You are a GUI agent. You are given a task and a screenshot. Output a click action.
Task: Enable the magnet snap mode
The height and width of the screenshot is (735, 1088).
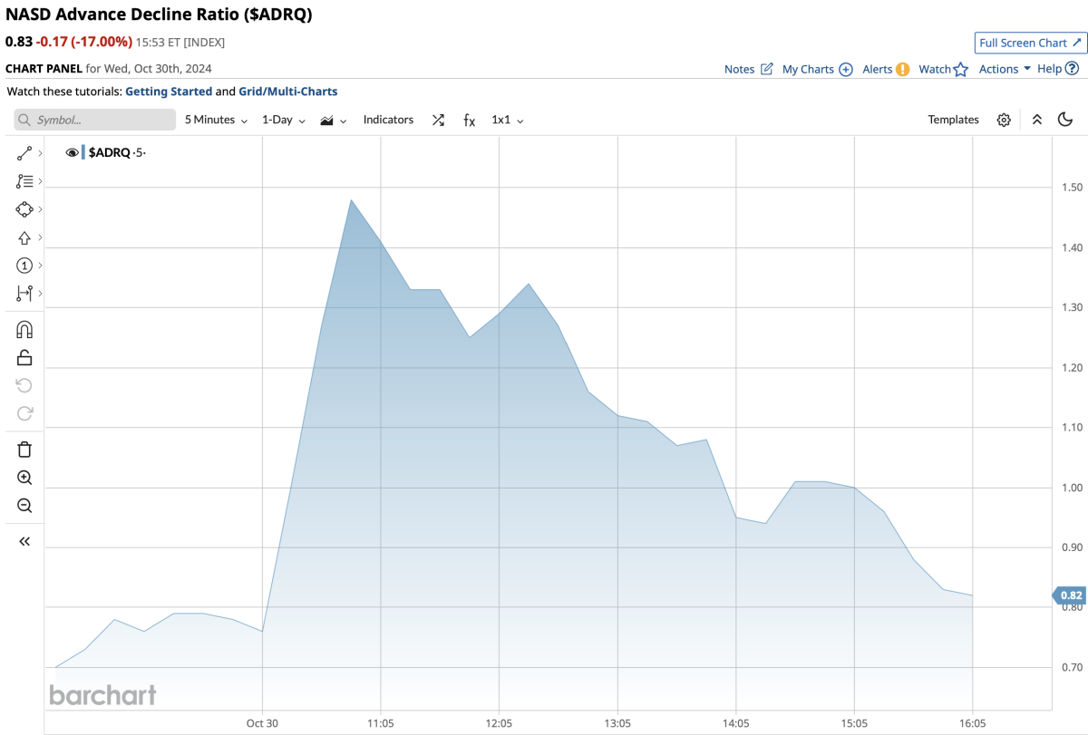tap(24, 330)
